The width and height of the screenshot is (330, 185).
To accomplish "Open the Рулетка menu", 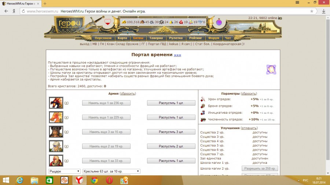I will (x=176, y=38).
